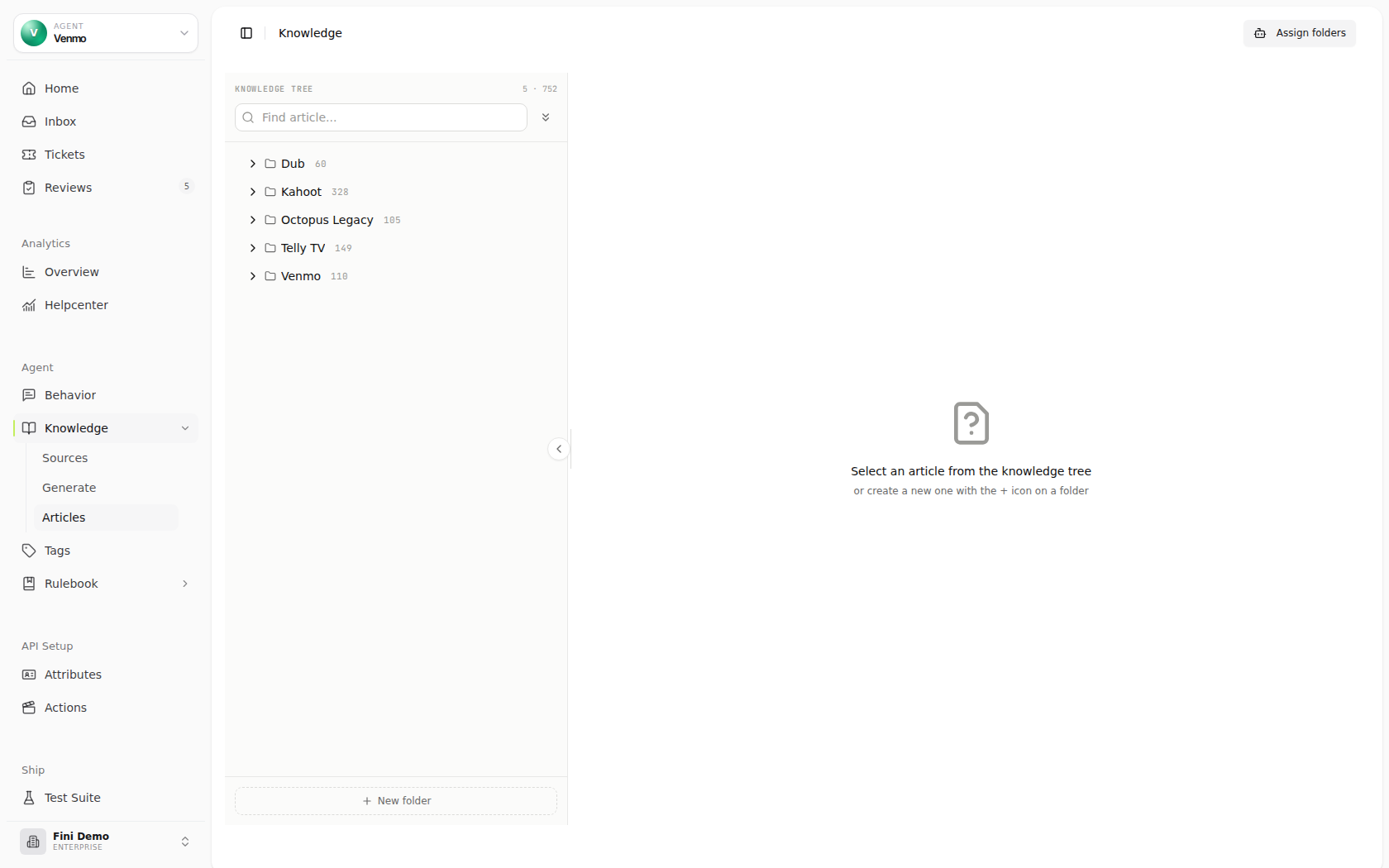1389x868 pixels.
Task: Open Test Suite under Ship
Action: pyautogui.click(x=106, y=798)
